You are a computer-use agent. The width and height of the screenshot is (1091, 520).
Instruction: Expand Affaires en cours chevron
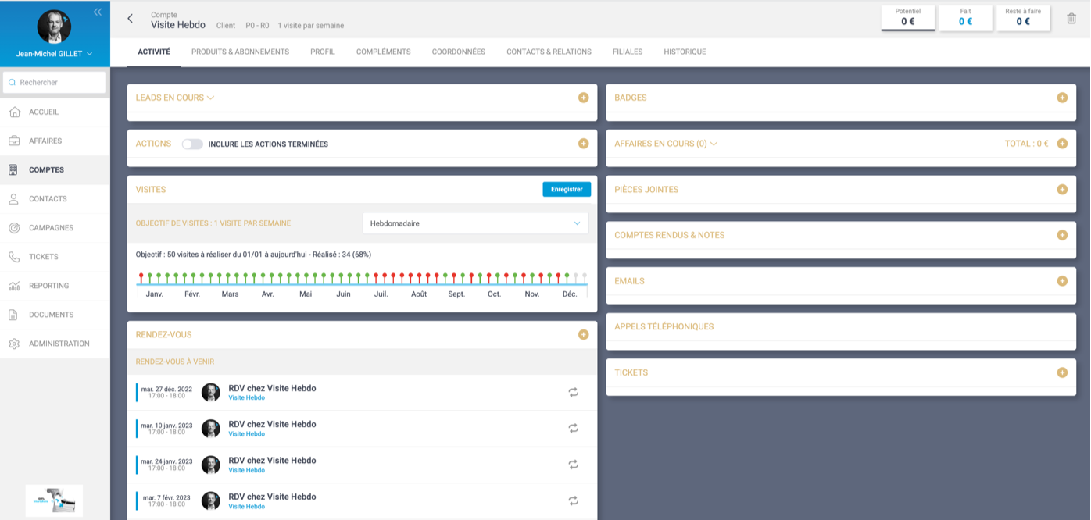(714, 144)
